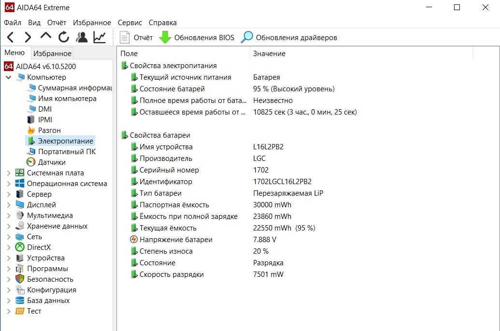This screenshot has height=331, width=500.
Task: Click the Тест benchmark icon
Action: click(x=20, y=311)
